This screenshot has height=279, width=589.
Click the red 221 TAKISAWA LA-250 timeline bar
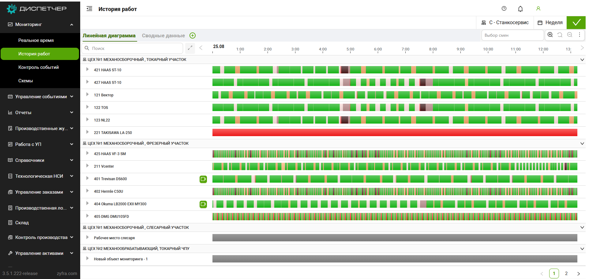[395, 132]
